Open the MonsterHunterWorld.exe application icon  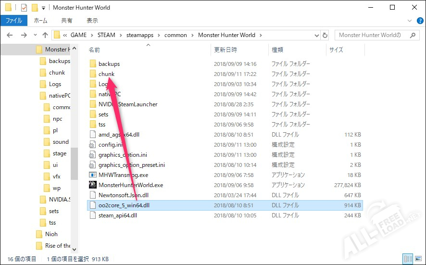[x=93, y=185]
